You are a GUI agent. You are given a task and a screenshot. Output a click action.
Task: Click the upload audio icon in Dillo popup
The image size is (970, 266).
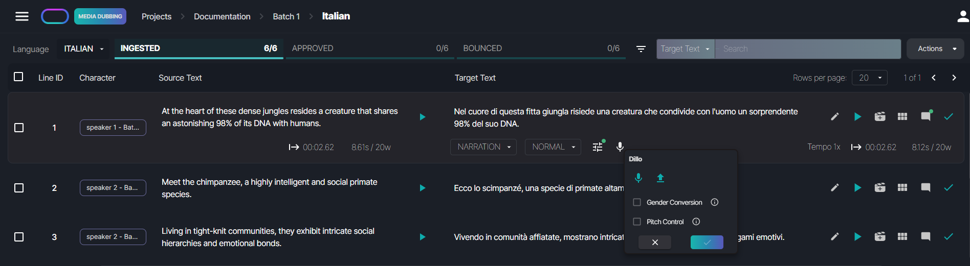(660, 178)
